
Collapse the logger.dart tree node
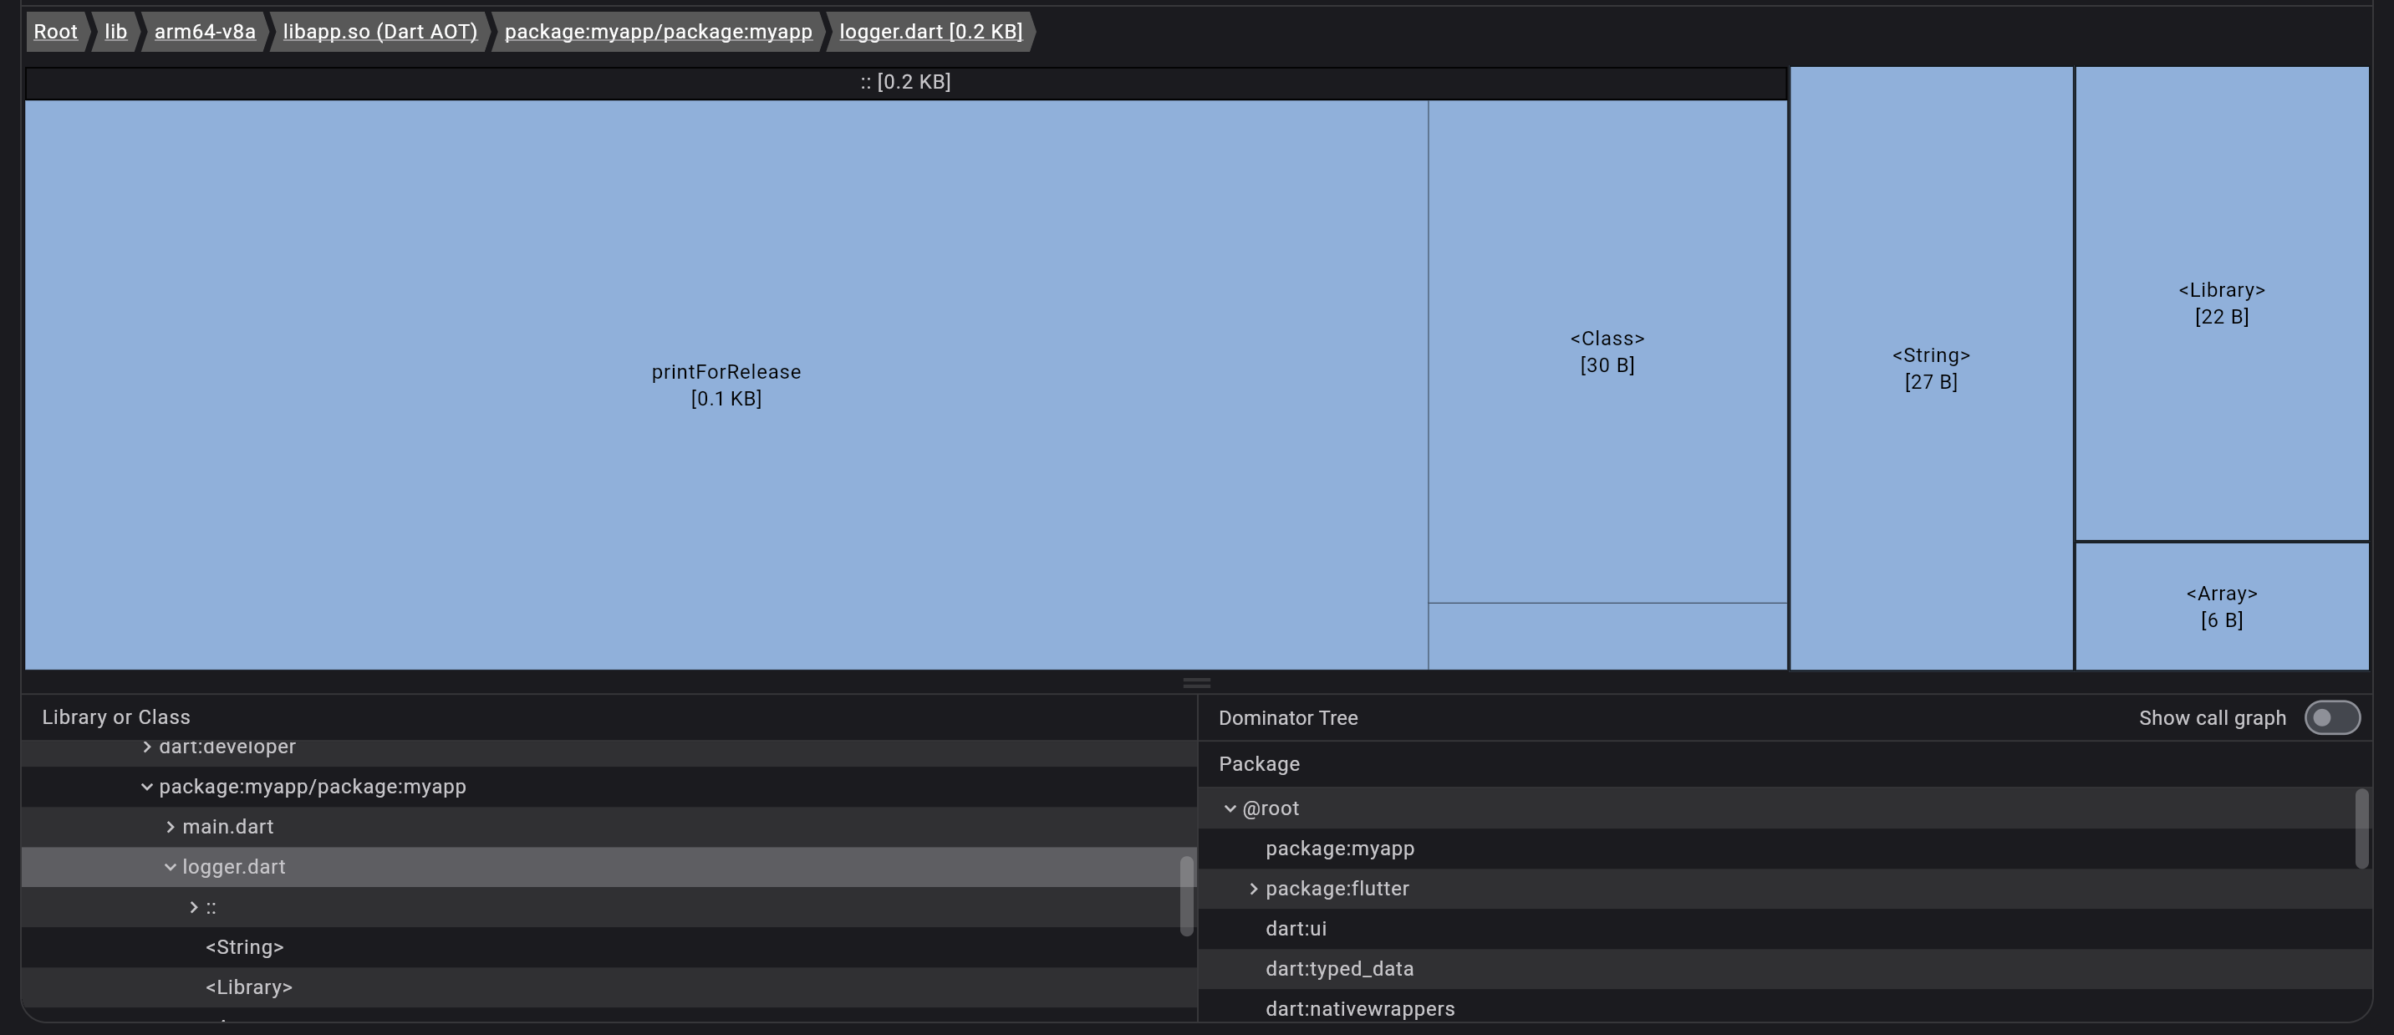click(x=170, y=867)
